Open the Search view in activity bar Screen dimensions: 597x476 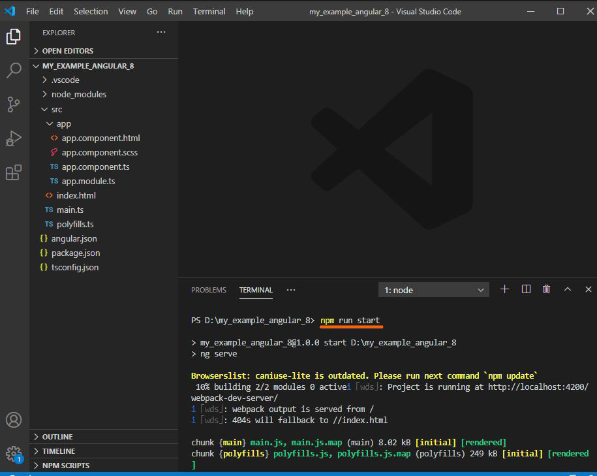[14, 71]
